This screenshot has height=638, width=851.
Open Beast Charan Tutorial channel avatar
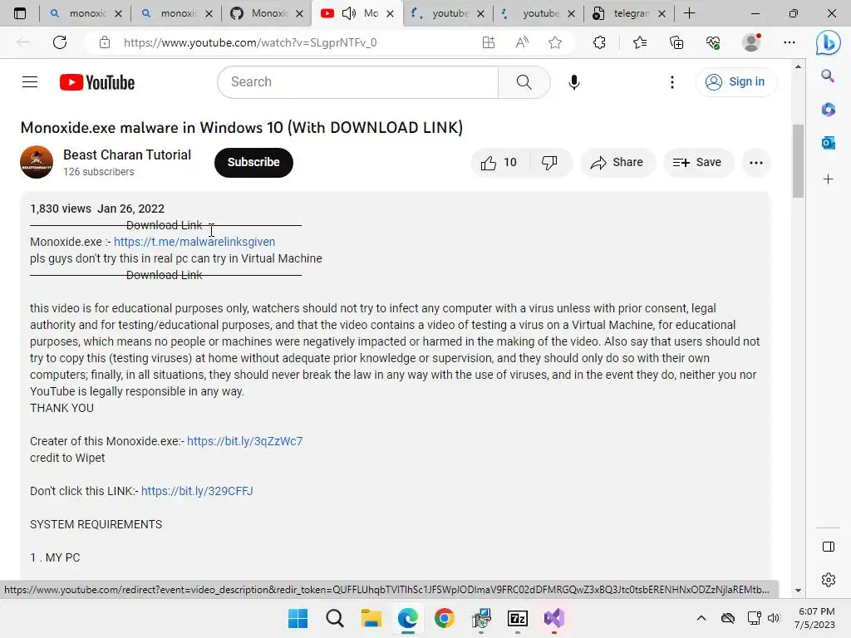pyautogui.click(x=37, y=162)
